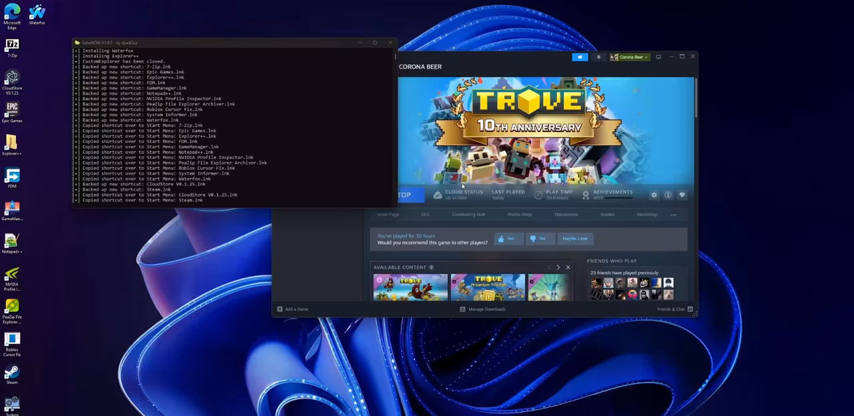Show next available content with right arrow
Viewport: 854px width, 416px height.
coord(558,267)
